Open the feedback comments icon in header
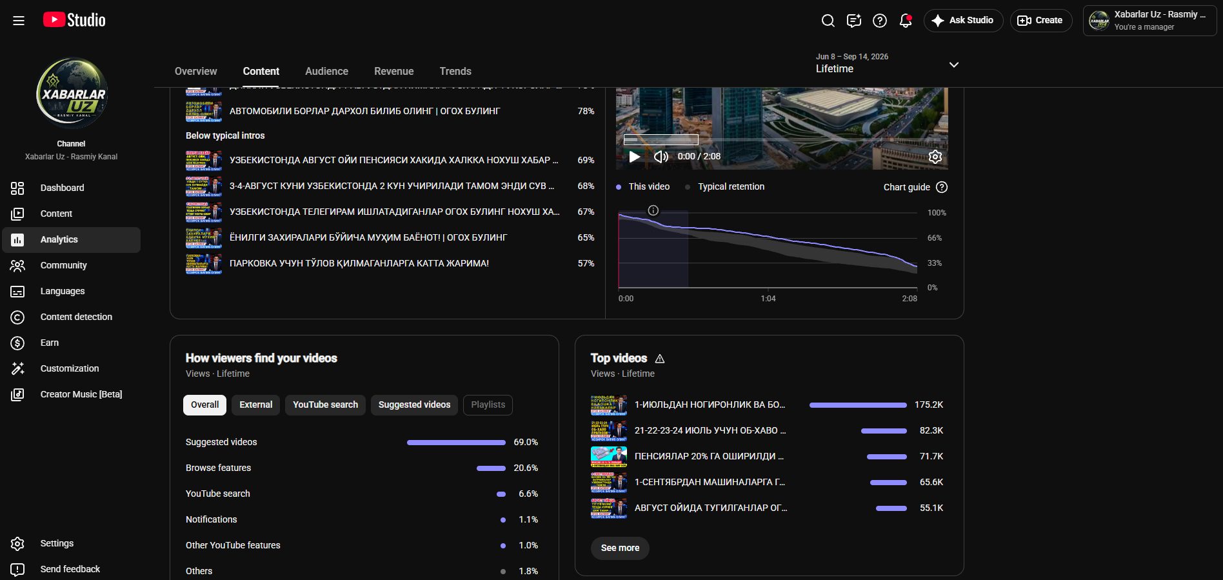This screenshot has height=580, width=1223. click(x=854, y=21)
